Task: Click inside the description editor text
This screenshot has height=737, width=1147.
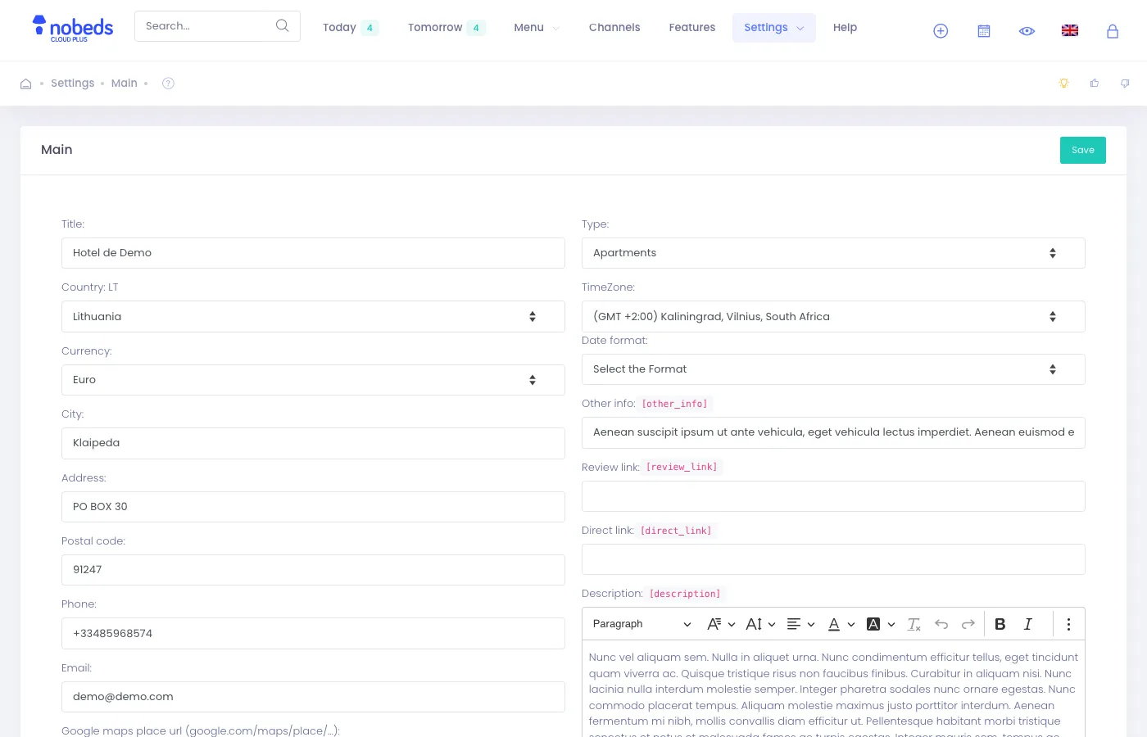Action: point(833,690)
